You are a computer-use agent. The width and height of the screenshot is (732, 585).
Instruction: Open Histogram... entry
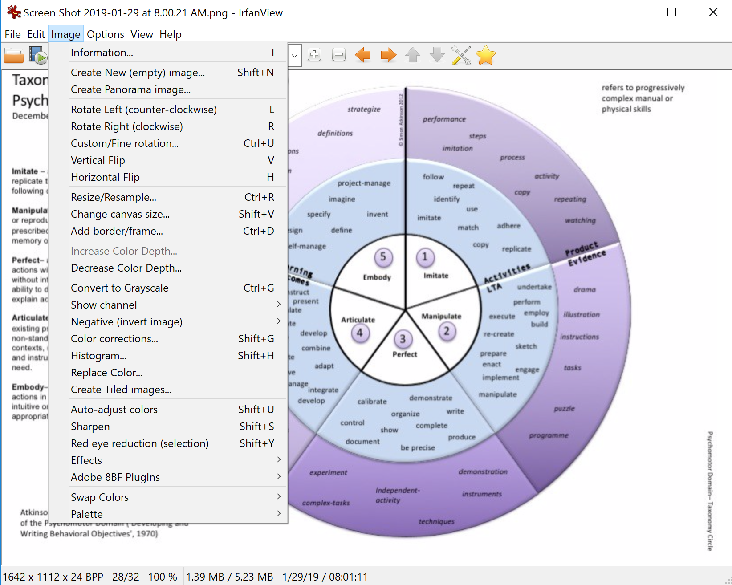(x=168, y=356)
